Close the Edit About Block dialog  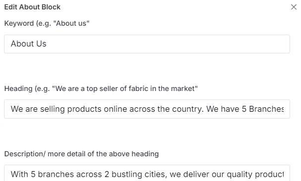294,7
